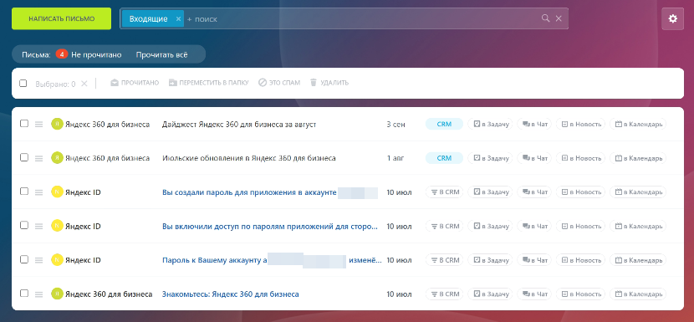Open email Дайджест Яндекс 360 для бизнеса за август
The height and width of the screenshot is (322, 694).
[239, 125]
